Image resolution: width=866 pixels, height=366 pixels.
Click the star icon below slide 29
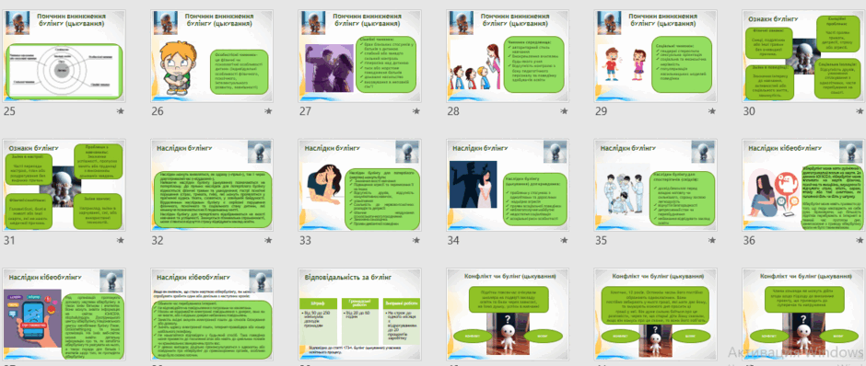pos(712,111)
